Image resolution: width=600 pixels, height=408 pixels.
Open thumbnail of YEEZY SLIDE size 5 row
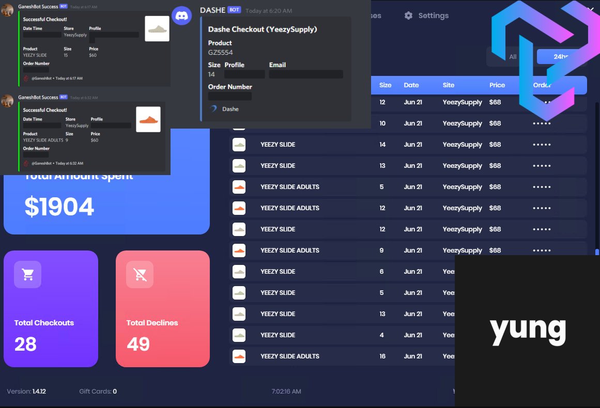tap(239, 293)
